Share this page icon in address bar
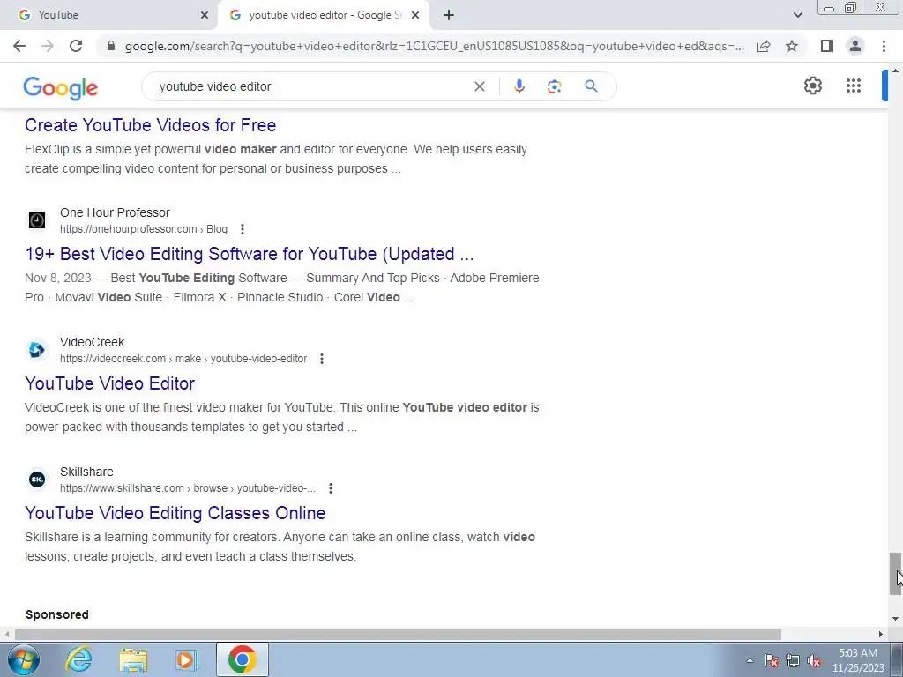This screenshot has height=677, width=903. tap(764, 46)
